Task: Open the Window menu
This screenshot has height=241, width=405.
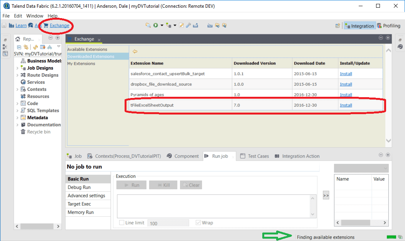Action: [x=34, y=16]
